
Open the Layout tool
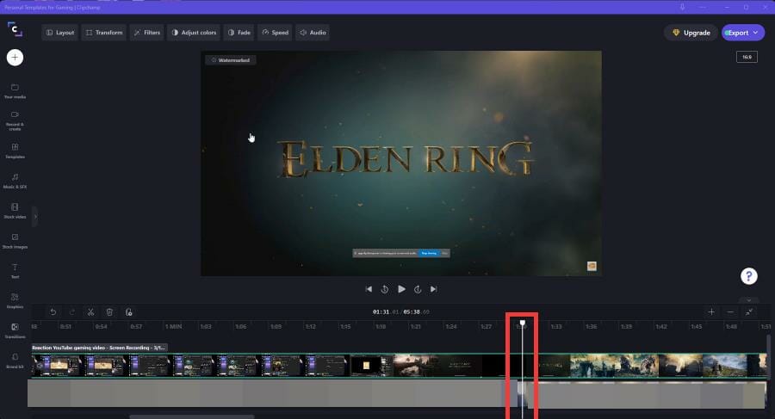coord(59,33)
